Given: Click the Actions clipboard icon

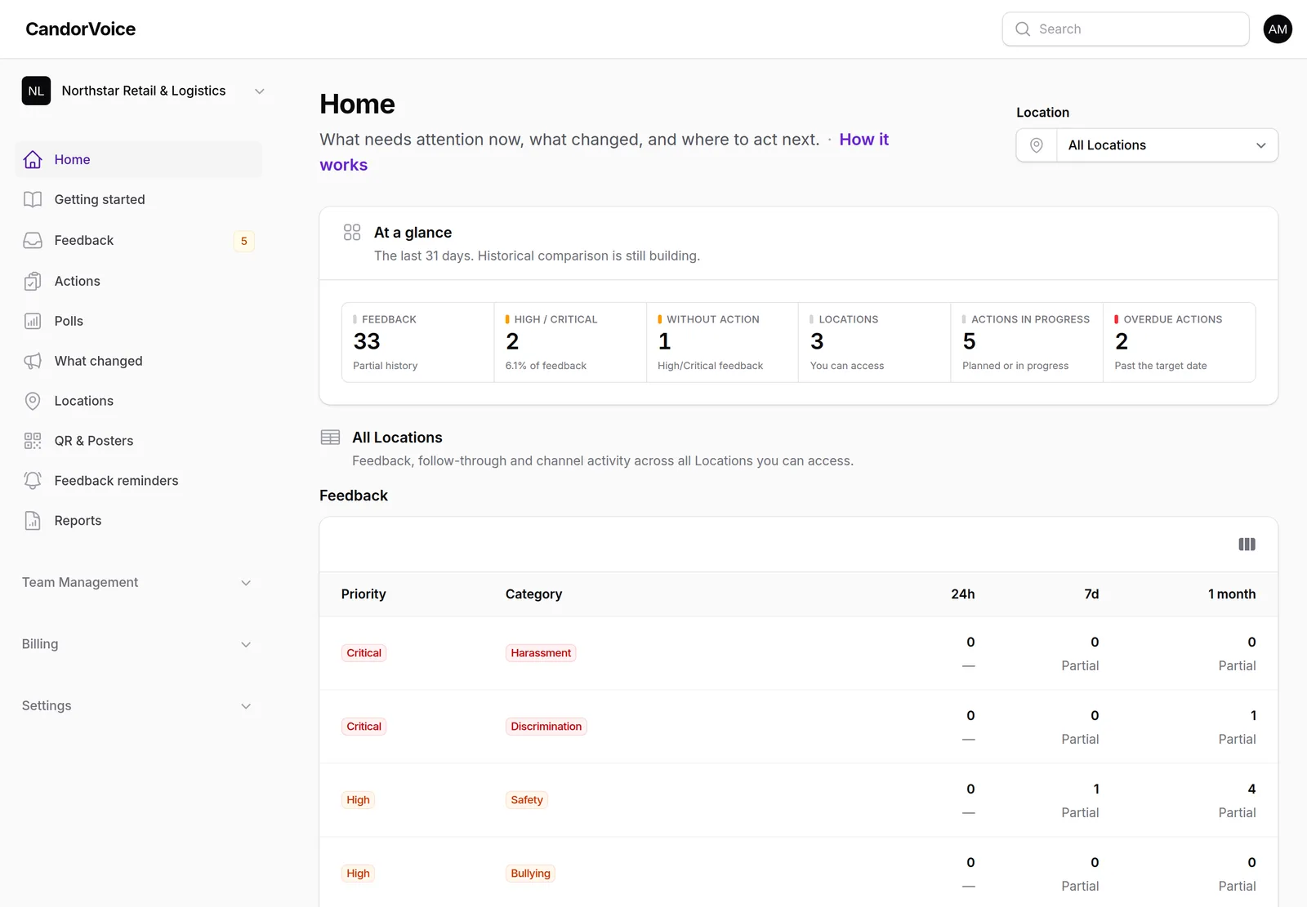Looking at the screenshot, I should (x=33, y=282).
